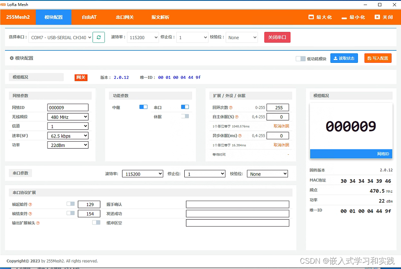Click the orange 网关 gateway badge
This screenshot has height=269, width=401.
(x=81, y=77)
